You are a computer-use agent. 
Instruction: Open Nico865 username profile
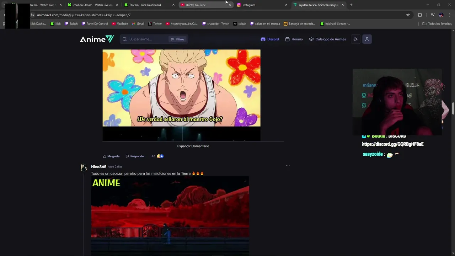coord(98,167)
